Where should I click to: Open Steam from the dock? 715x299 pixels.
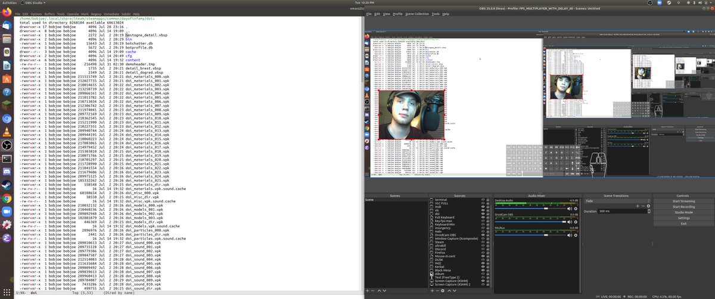point(7,185)
